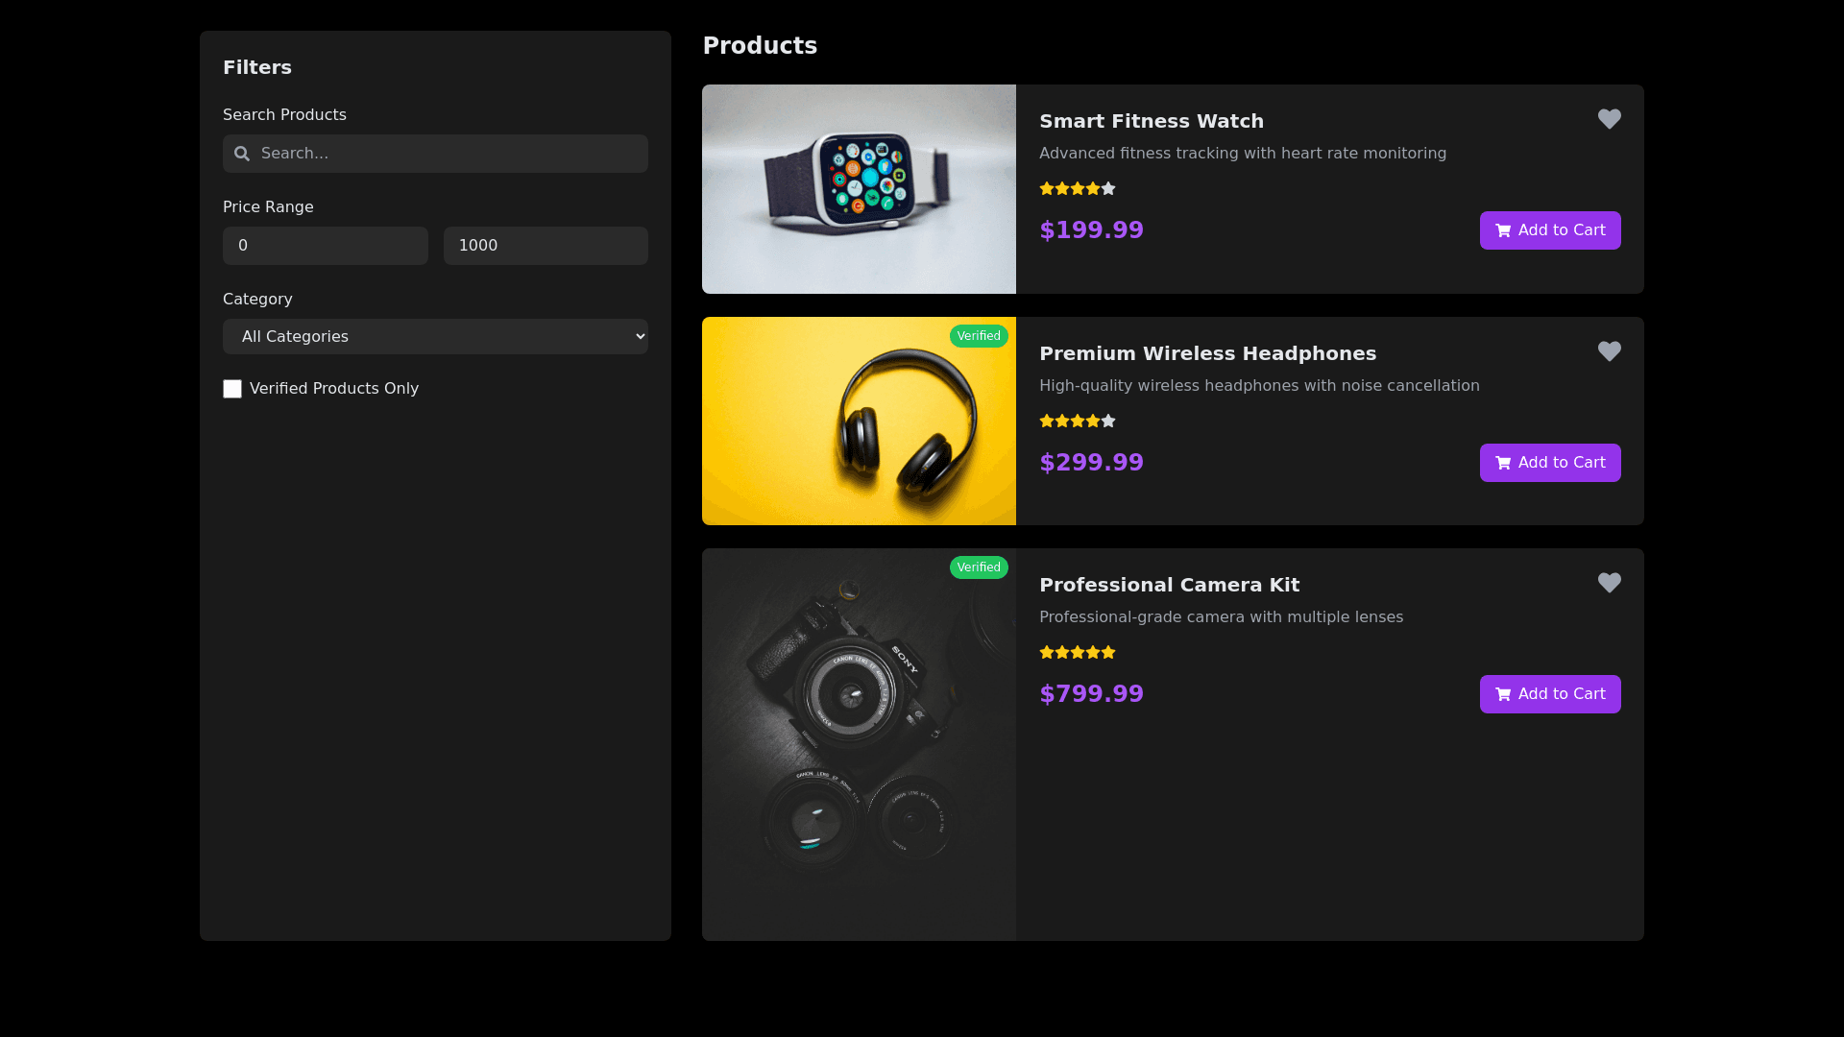1844x1037 pixels.
Task: Add Professional Camera Kit to cart
Action: [x=1549, y=694]
